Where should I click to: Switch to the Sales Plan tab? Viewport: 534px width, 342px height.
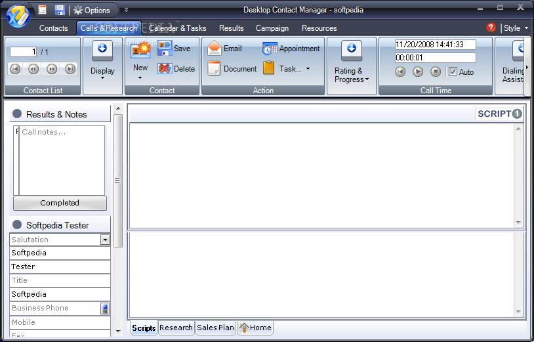point(216,328)
